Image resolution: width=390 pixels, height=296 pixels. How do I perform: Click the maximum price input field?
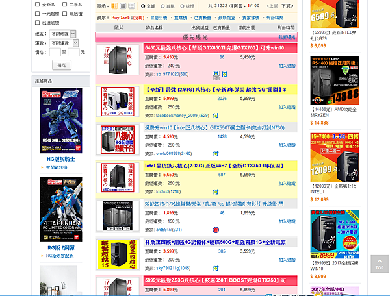point(73,52)
